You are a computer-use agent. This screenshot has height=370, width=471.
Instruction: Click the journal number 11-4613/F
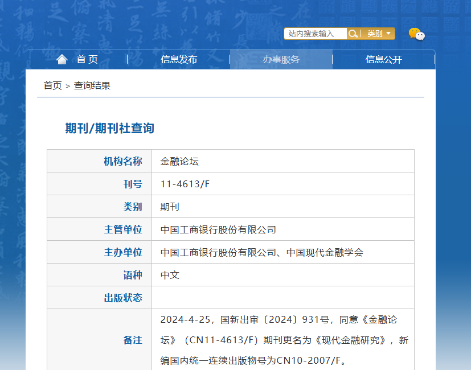click(185, 184)
